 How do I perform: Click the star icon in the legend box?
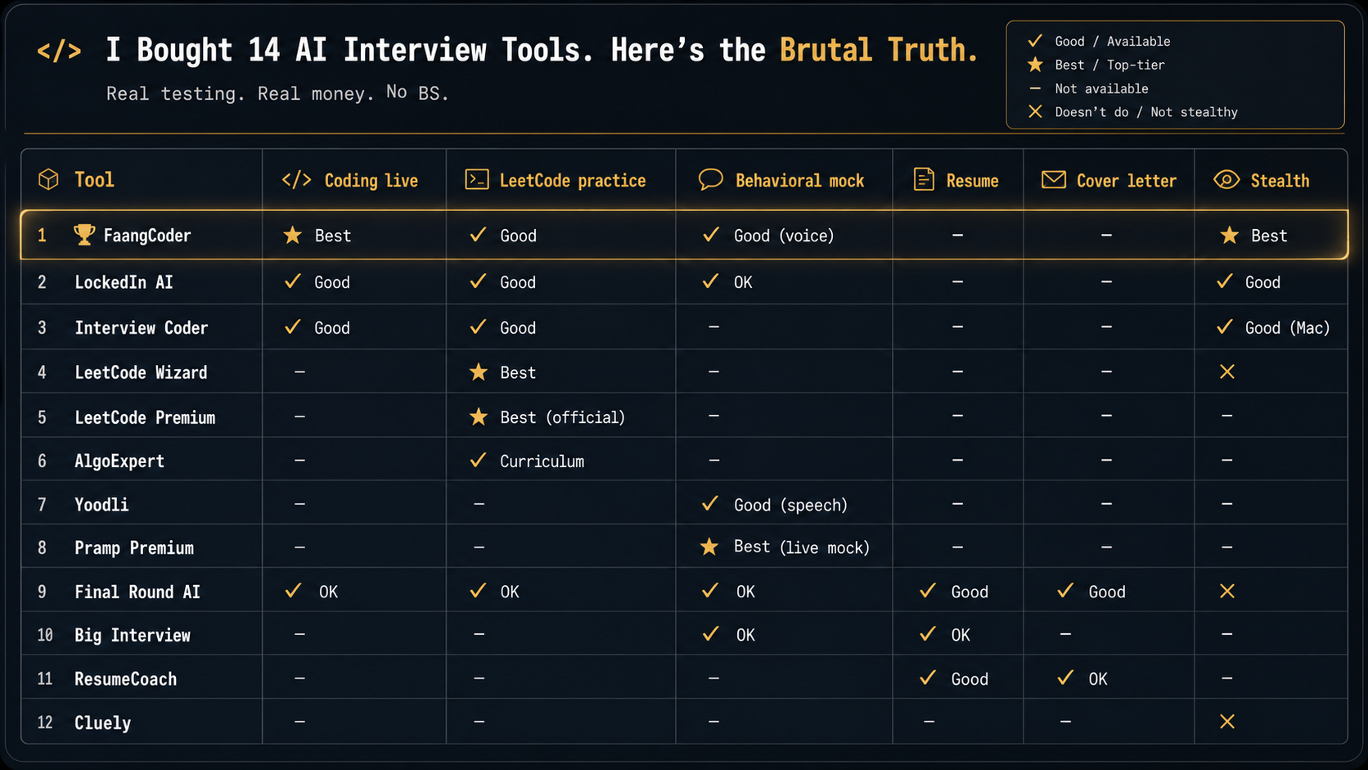pyautogui.click(x=1035, y=64)
